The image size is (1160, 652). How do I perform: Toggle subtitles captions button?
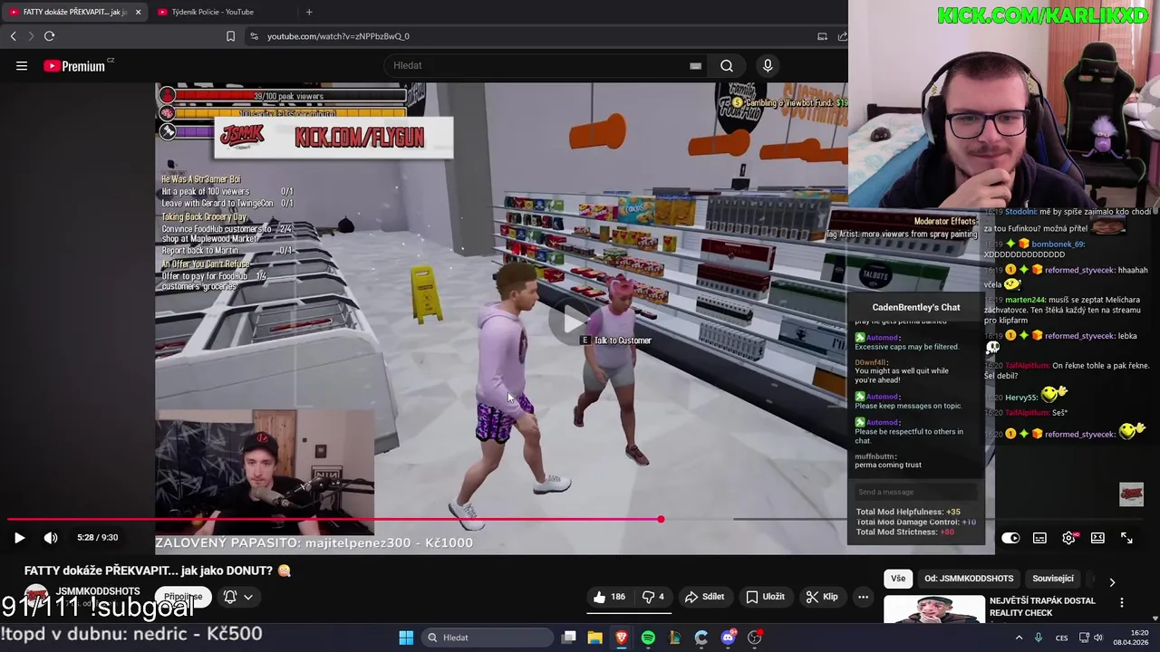point(1039,538)
